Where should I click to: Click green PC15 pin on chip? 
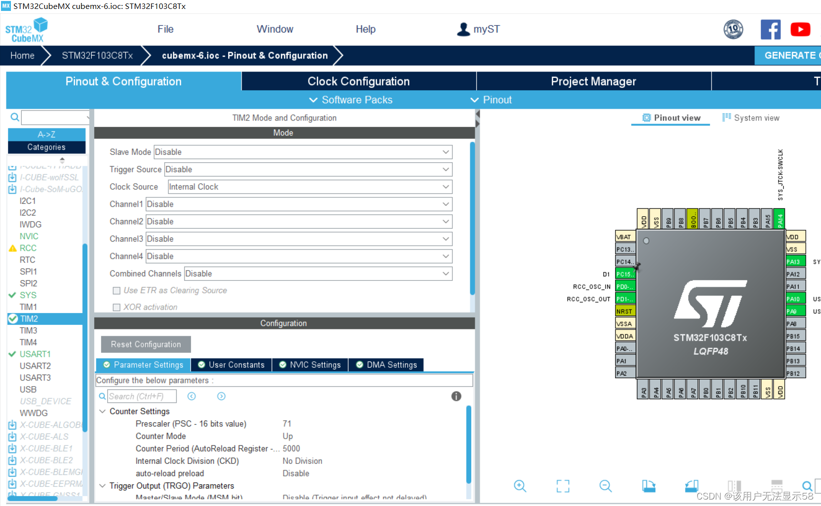pyautogui.click(x=625, y=274)
